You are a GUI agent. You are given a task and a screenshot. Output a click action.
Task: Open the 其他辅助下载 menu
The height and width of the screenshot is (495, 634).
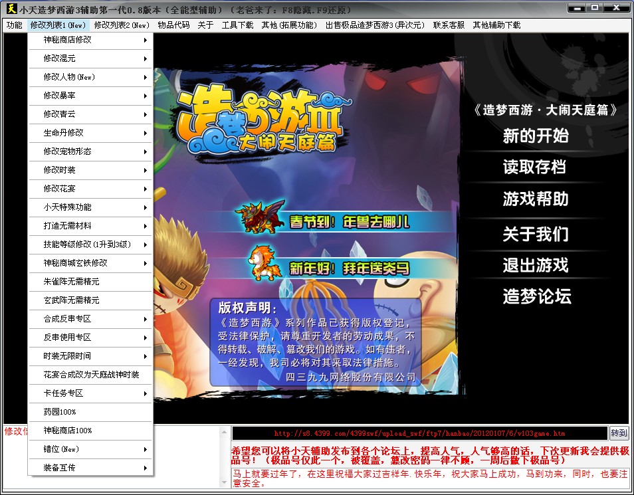497,25
